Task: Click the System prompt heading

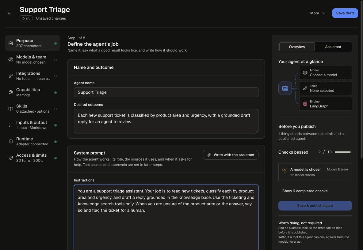Action: click(x=89, y=153)
